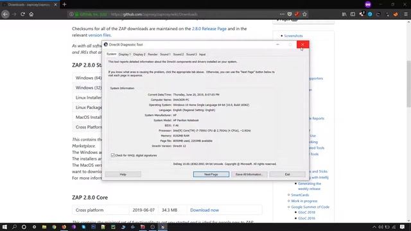Bookmark this page with the star icon

pyautogui.click(x=304, y=14)
